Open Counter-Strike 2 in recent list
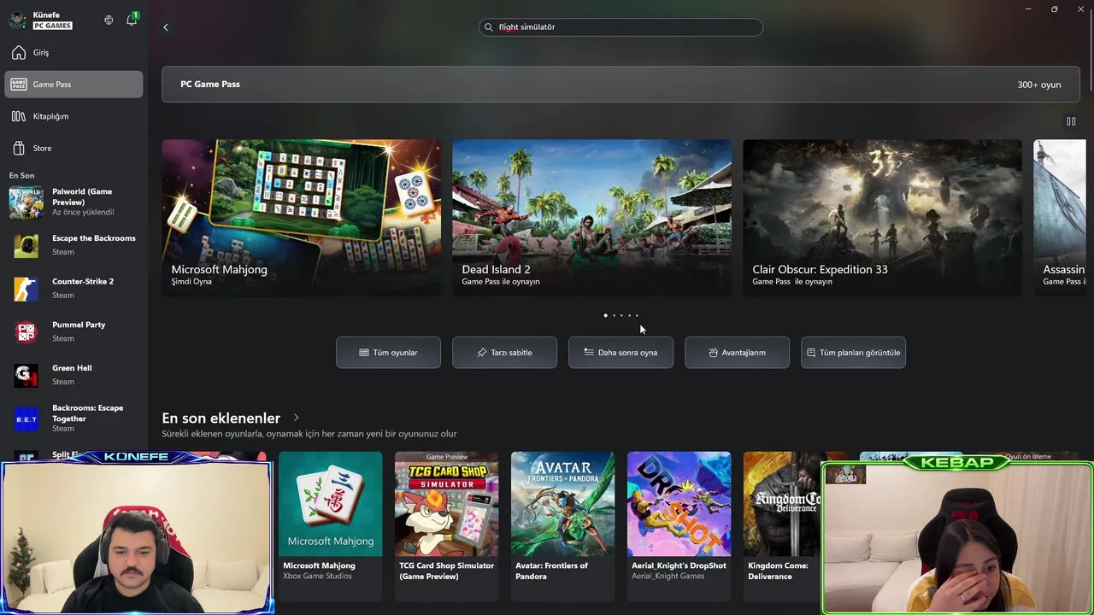This screenshot has height=615, width=1094. click(x=74, y=289)
